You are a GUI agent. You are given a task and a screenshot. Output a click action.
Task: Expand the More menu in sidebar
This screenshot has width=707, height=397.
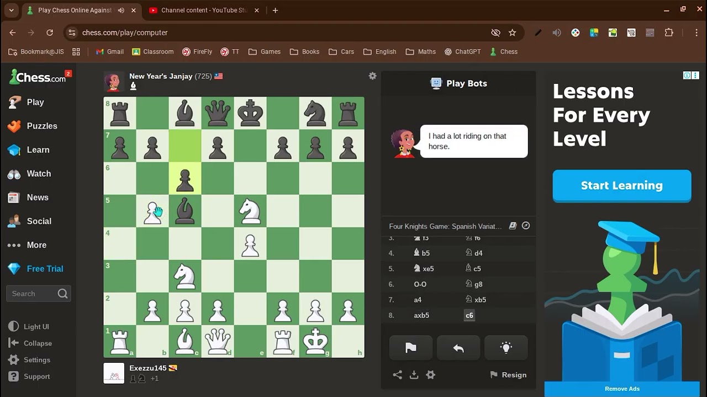pos(28,245)
